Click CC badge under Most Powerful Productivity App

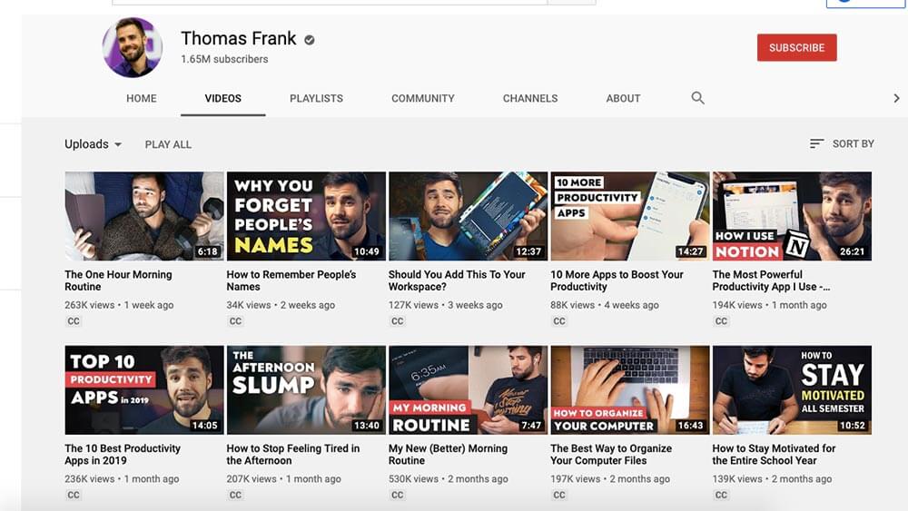coord(721,321)
